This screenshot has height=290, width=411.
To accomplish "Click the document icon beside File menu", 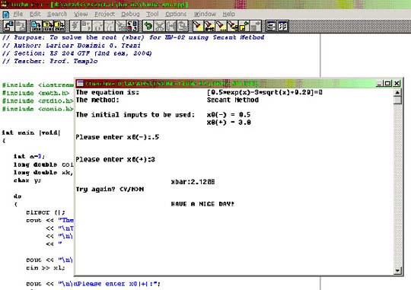I will pyautogui.click(x=6, y=14).
